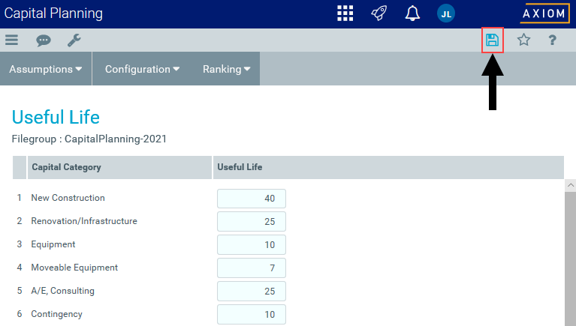Edit Renovation/Infrastructure useful life field
The image size is (576, 326).
click(252, 222)
